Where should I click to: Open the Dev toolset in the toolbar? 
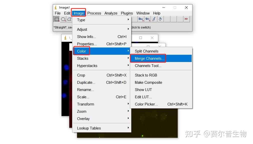click(x=141, y=19)
